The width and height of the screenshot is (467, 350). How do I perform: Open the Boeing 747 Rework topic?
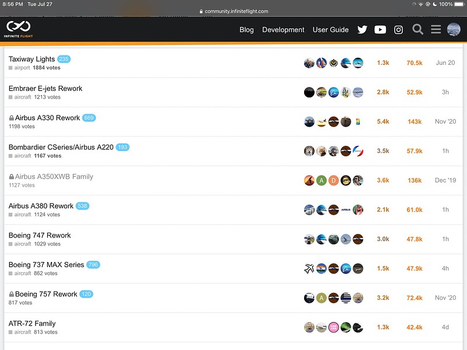[x=40, y=236]
